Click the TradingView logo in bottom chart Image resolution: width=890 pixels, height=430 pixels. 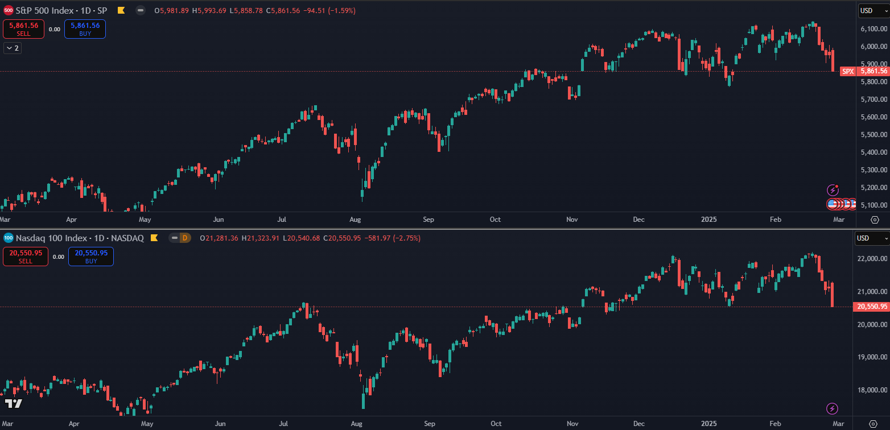[14, 404]
